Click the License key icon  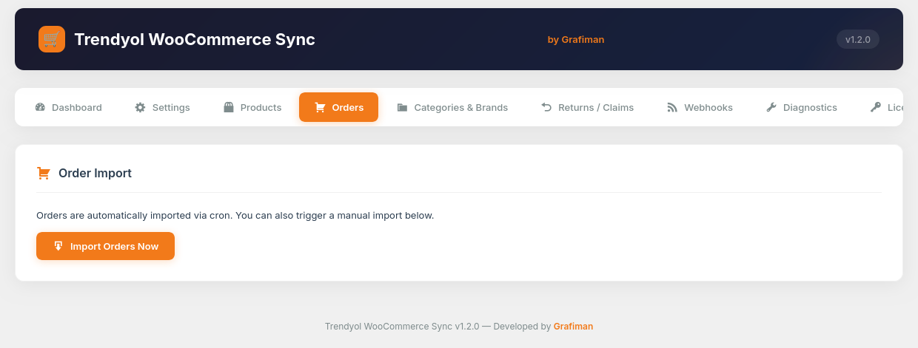tap(876, 107)
